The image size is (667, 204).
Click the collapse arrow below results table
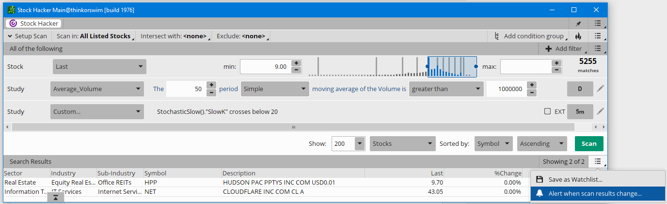pos(56,198)
